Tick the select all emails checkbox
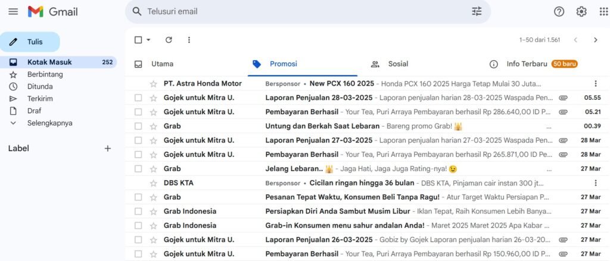Screen dimensions: 610x261 click(x=138, y=40)
